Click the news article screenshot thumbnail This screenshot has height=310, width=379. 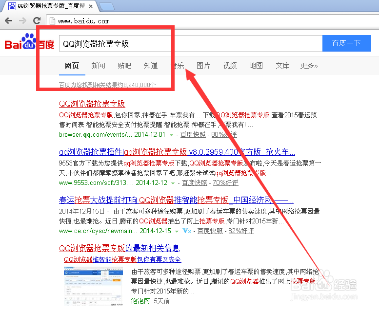tap(94, 287)
